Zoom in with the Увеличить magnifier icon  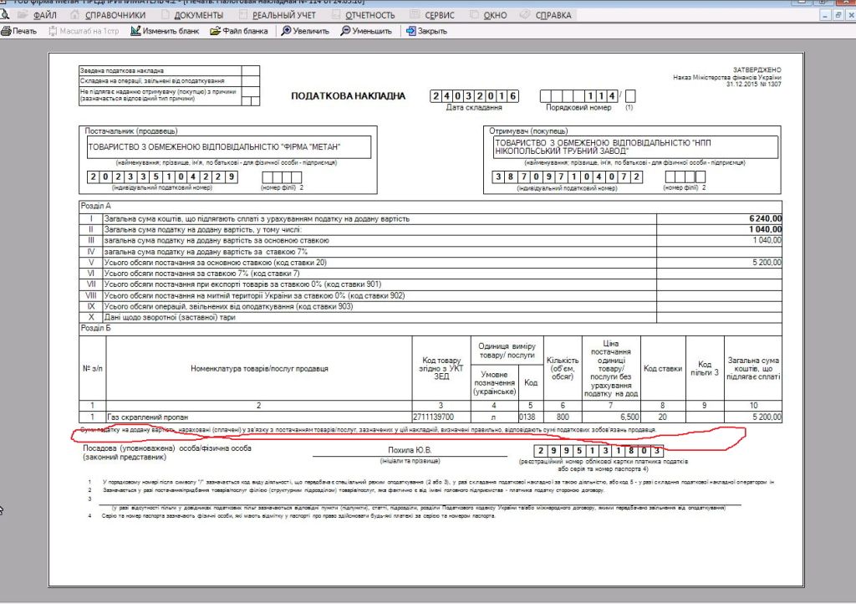click(x=286, y=31)
